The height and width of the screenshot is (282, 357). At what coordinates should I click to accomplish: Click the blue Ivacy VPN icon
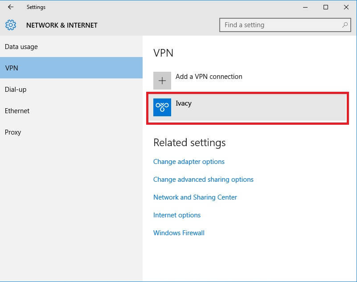pos(162,107)
